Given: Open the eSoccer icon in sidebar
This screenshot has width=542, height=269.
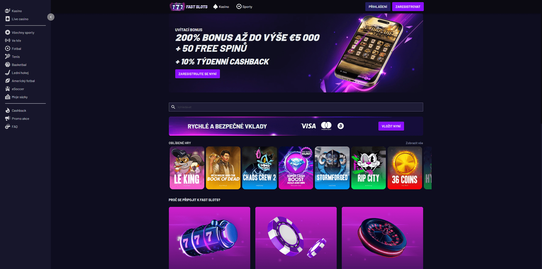Looking at the screenshot, I should [x=7, y=89].
